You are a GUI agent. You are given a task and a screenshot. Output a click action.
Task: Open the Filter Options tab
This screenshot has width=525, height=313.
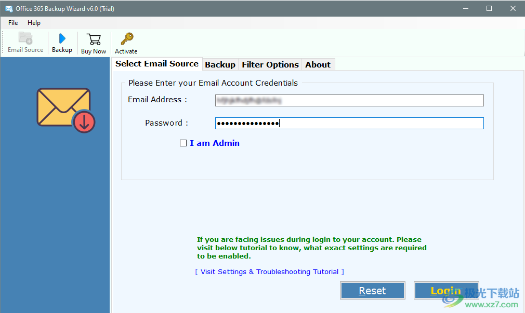click(x=270, y=64)
